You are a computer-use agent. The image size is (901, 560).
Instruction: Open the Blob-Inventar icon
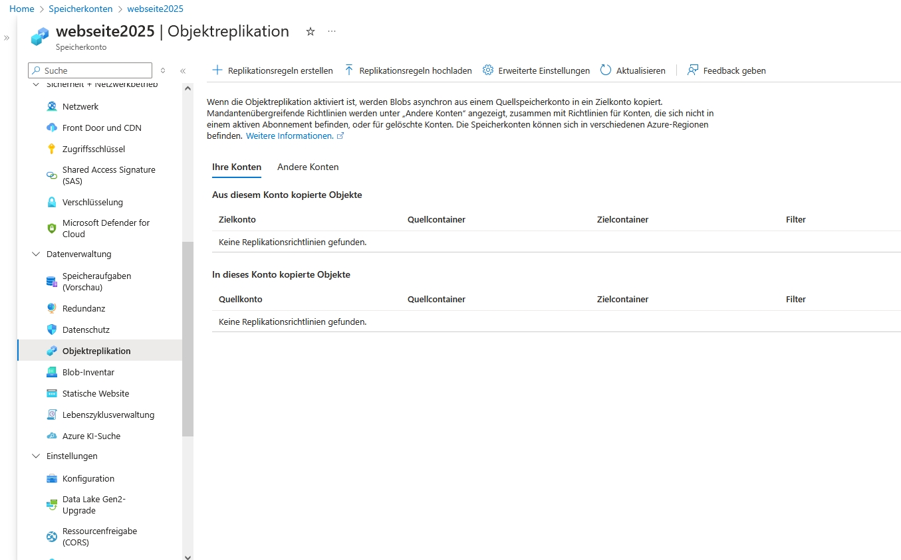pyautogui.click(x=52, y=372)
